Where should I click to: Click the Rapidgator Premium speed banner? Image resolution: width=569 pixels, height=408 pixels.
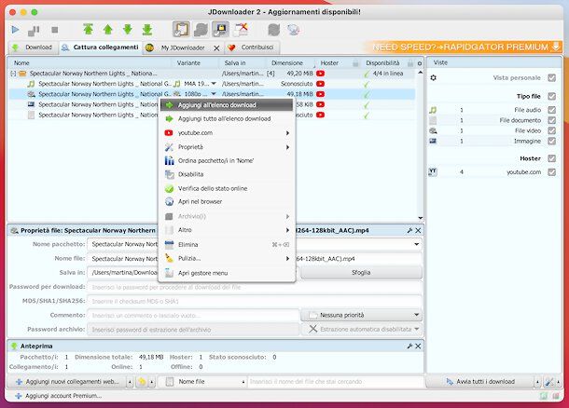click(466, 48)
